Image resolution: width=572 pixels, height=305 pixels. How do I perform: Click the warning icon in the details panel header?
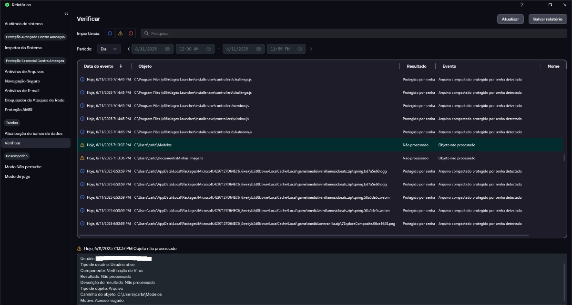[x=79, y=248]
